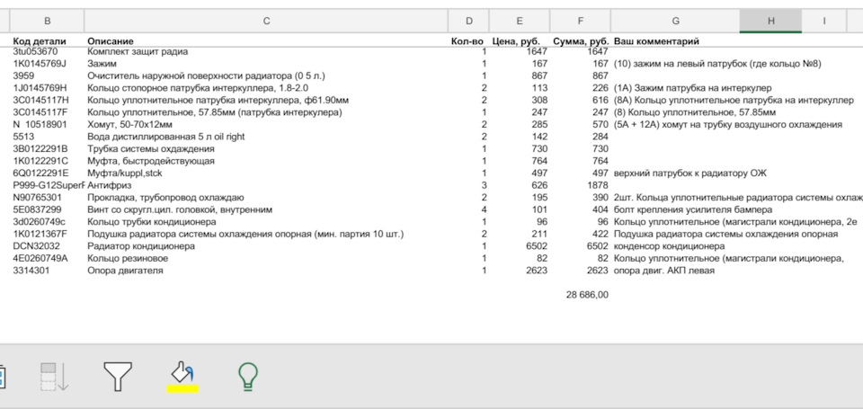Select part code cell 3C0145117H
This screenshot has height=409, width=863.
pyautogui.click(x=41, y=100)
